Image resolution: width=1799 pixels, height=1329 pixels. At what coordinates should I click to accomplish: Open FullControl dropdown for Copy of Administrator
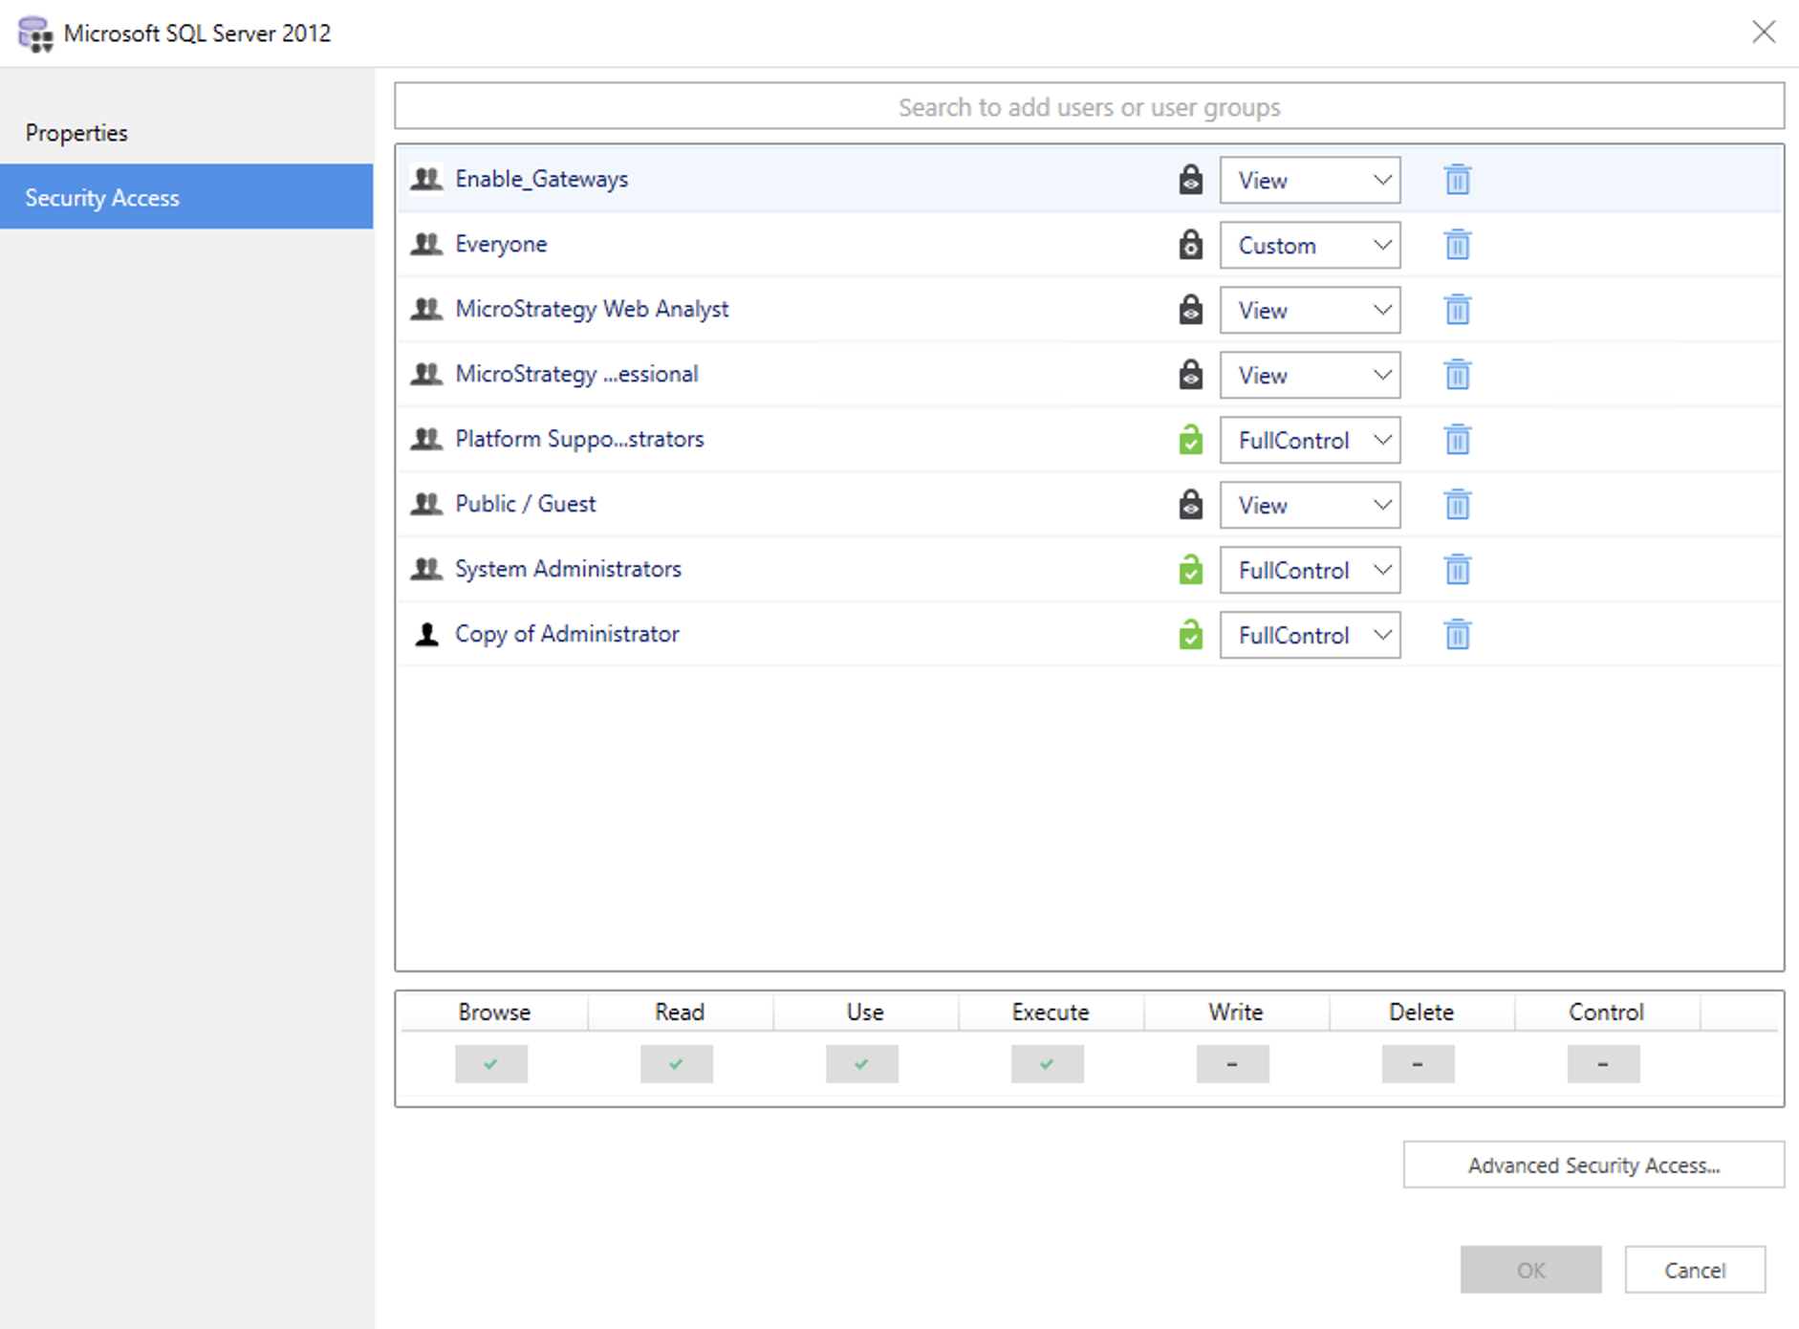[x=1310, y=636]
